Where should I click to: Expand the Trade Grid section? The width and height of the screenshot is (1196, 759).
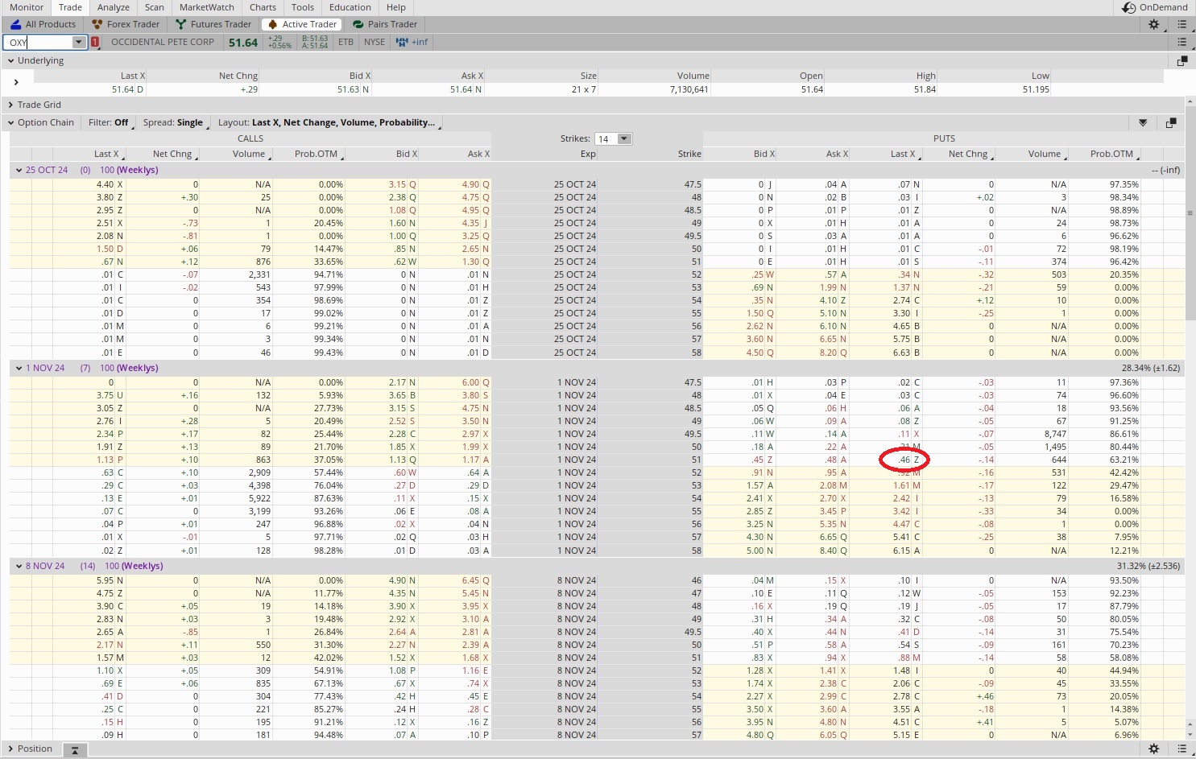(11, 105)
